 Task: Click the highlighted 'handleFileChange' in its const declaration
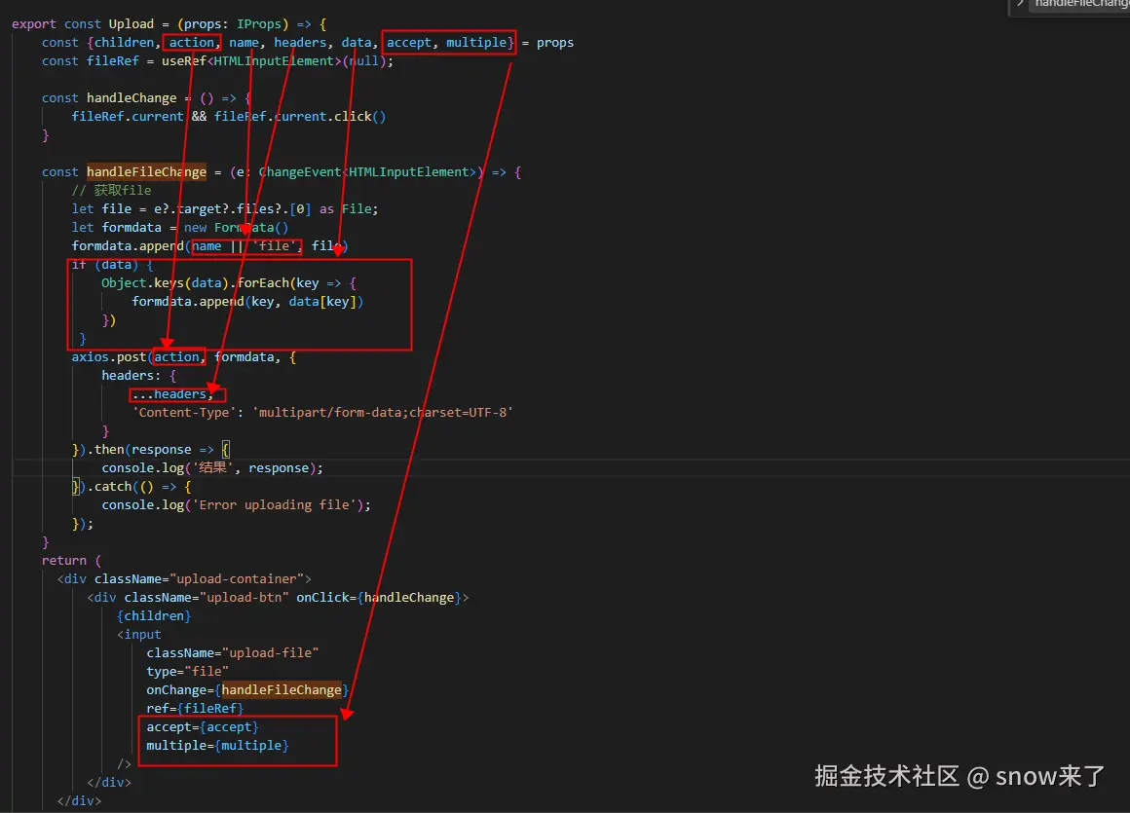146,172
